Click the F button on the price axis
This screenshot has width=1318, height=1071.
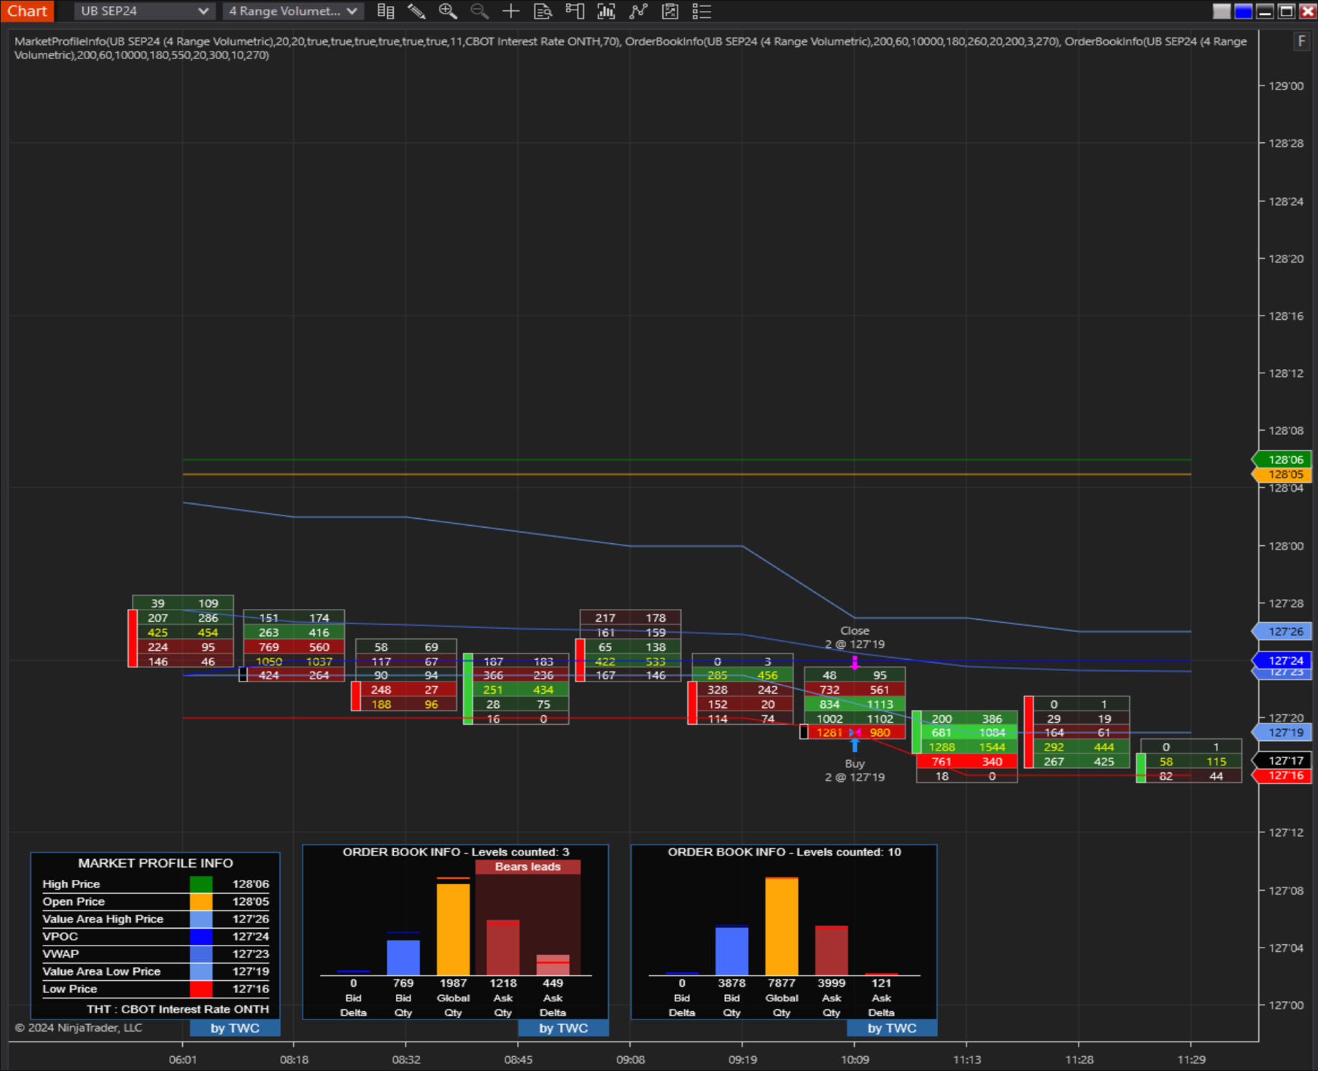click(1302, 42)
